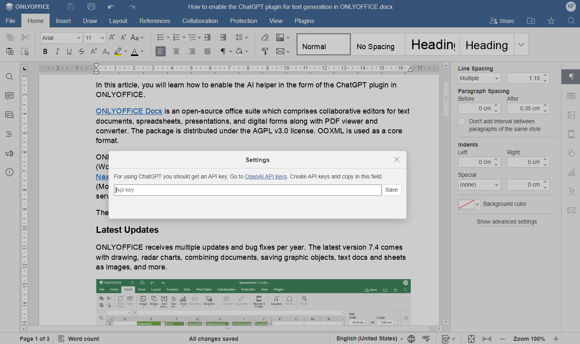
Task: Toggle Italic formatting
Action: coord(57,52)
